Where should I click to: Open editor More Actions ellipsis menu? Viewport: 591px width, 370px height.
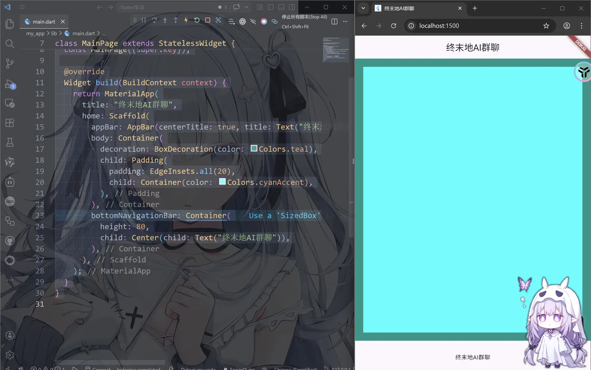coord(345,21)
